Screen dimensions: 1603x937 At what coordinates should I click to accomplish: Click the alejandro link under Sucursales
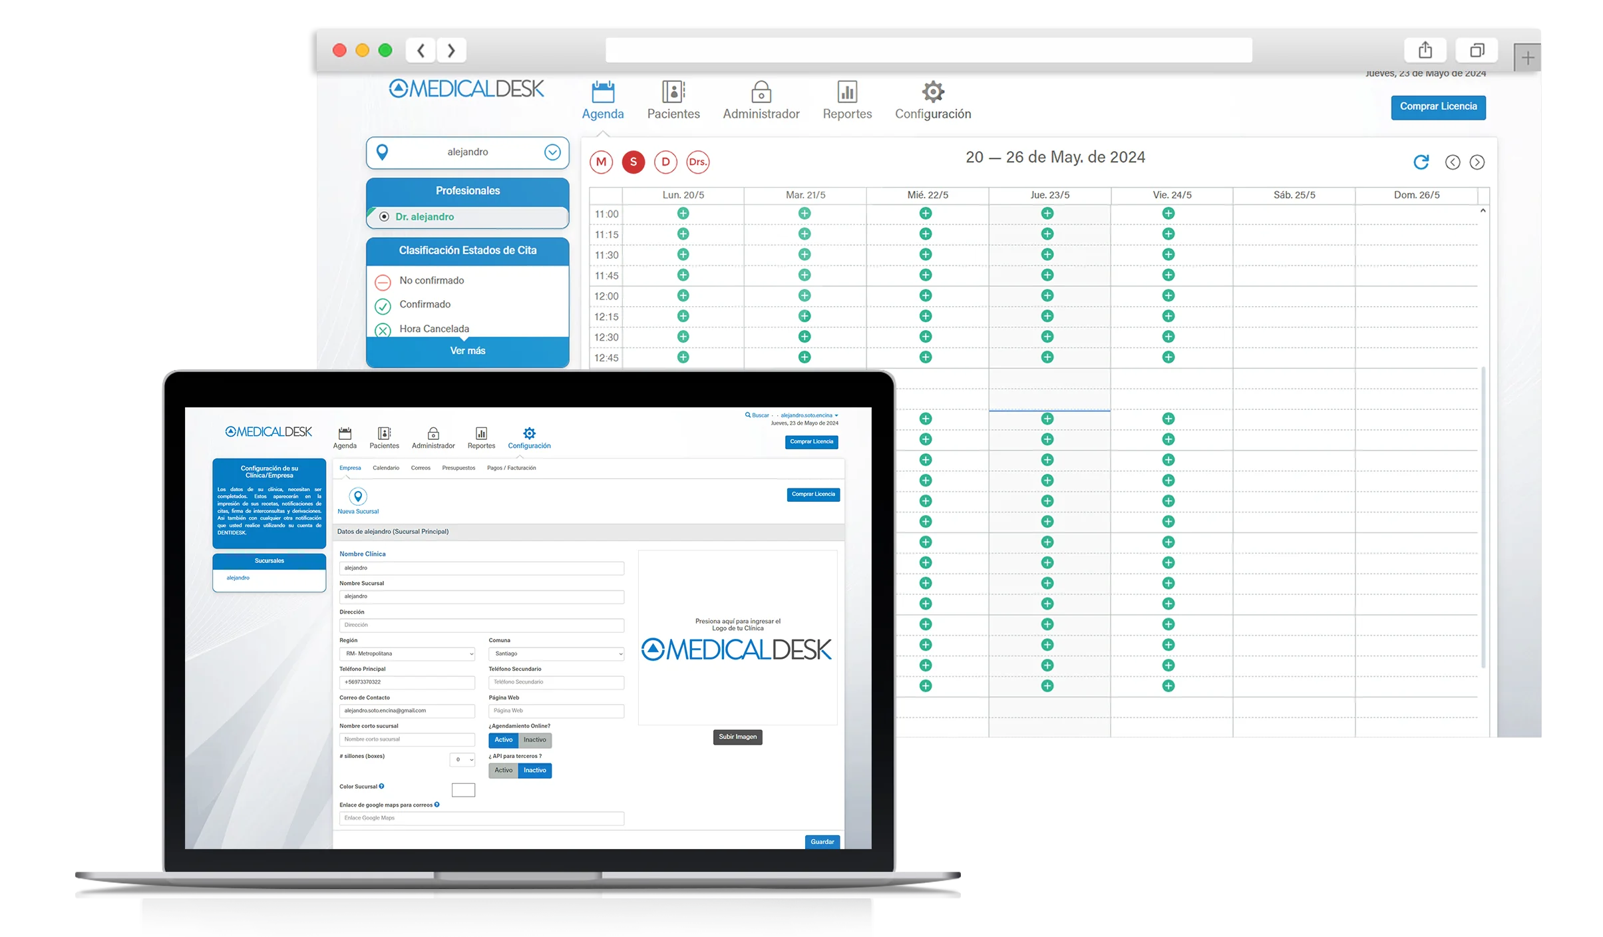click(238, 578)
